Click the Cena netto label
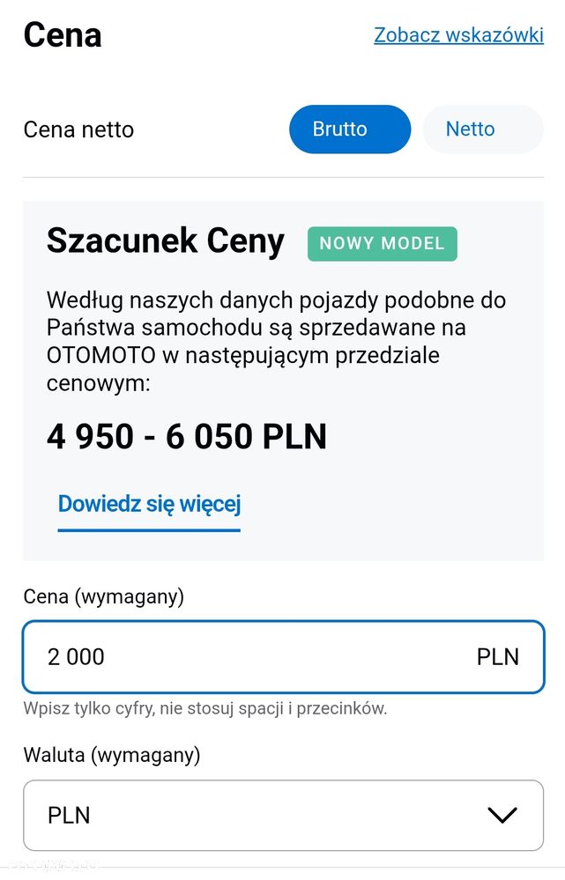 click(78, 129)
